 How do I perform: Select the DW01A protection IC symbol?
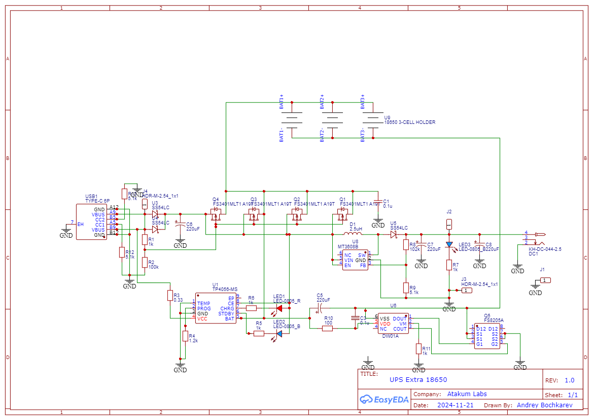(393, 324)
